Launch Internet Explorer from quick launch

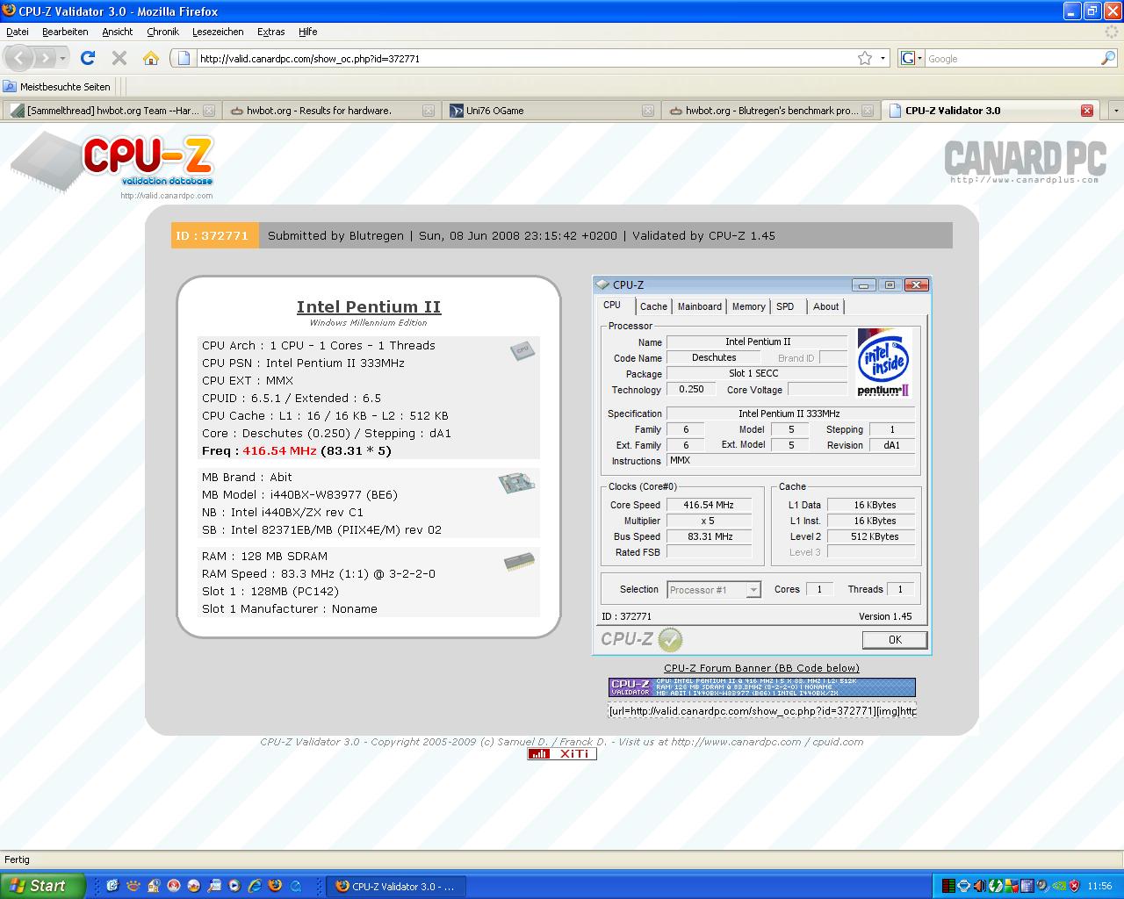click(255, 886)
